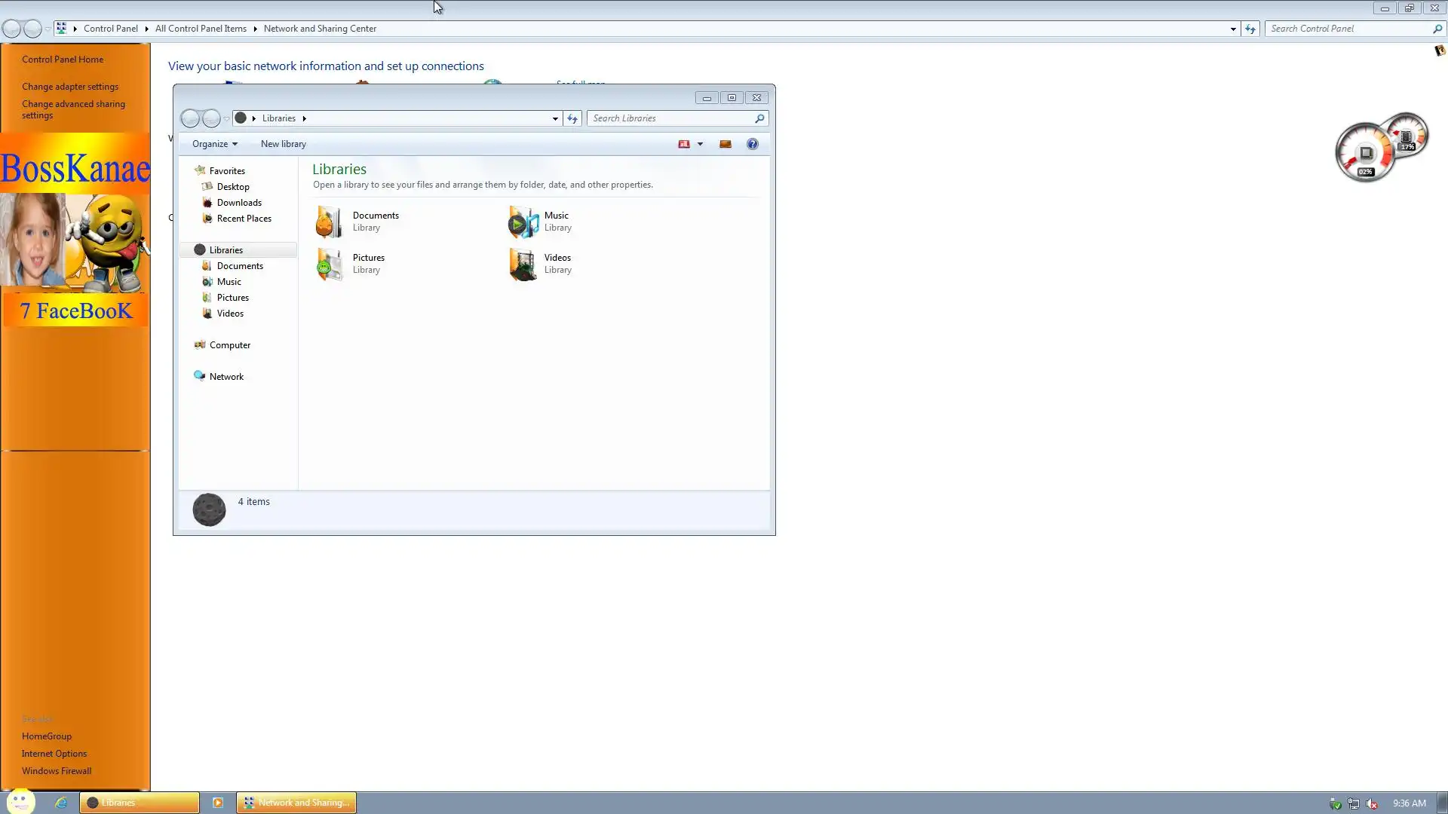Toggle the preview pane icon
Image resolution: width=1448 pixels, height=814 pixels.
click(x=725, y=144)
